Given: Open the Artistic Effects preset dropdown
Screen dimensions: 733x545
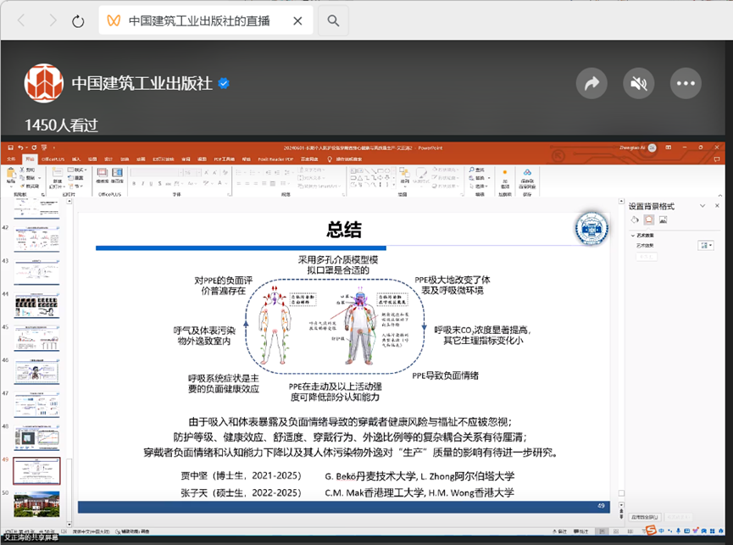Looking at the screenshot, I should point(705,245).
